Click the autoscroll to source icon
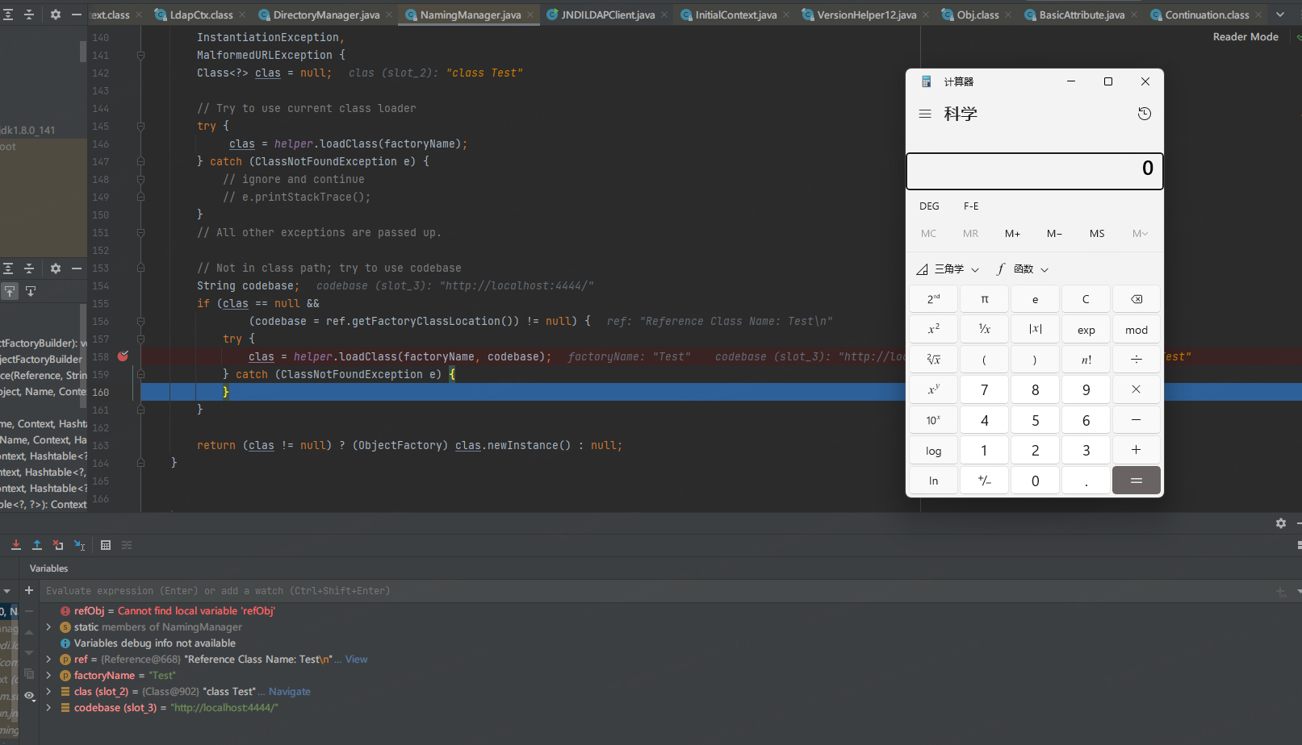Viewport: 1302px width, 745px height. [10, 291]
